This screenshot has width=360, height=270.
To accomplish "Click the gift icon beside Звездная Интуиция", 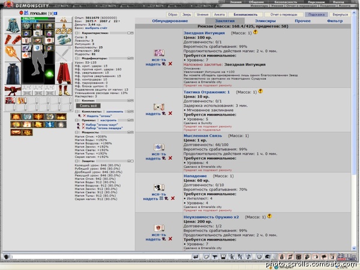I will [x=256, y=32].
